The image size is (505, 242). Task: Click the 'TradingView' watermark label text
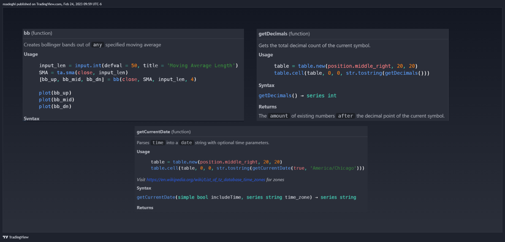click(x=19, y=237)
